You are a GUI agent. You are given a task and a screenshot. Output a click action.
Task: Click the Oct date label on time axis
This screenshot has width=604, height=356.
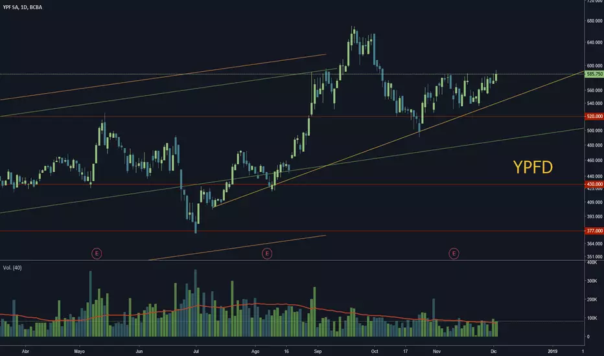(x=375, y=351)
